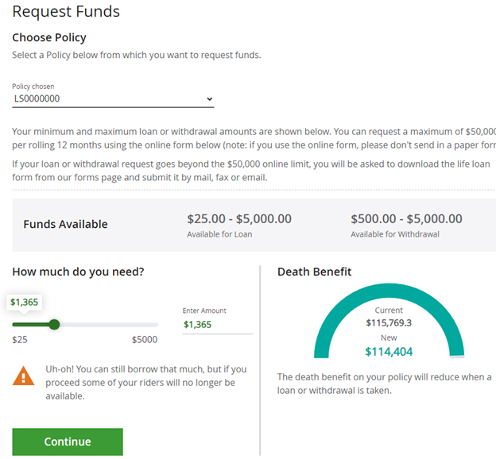The image size is (496, 459).
Task: Click the green slider handle
Action: [x=54, y=324]
